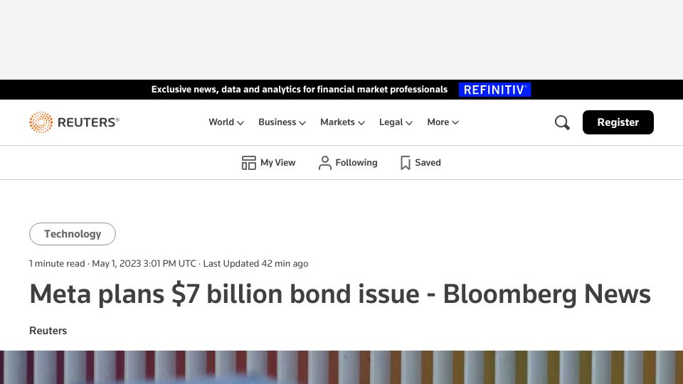Viewport: 683px width, 384px height.
Task: Expand the Business menu chevron
Action: click(302, 123)
